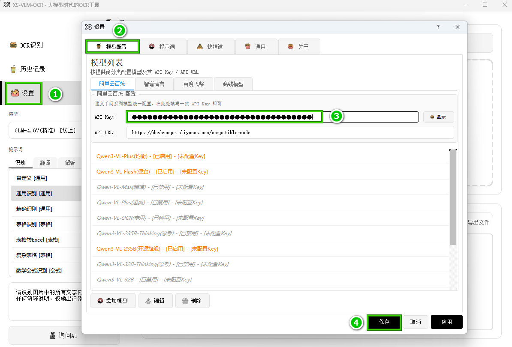Select Qwen-VL-Plus(经典) model row

click(x=271, y=203)
